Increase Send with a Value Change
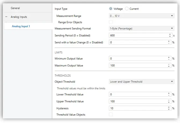The image size is (180, 123). coord(169,41)
